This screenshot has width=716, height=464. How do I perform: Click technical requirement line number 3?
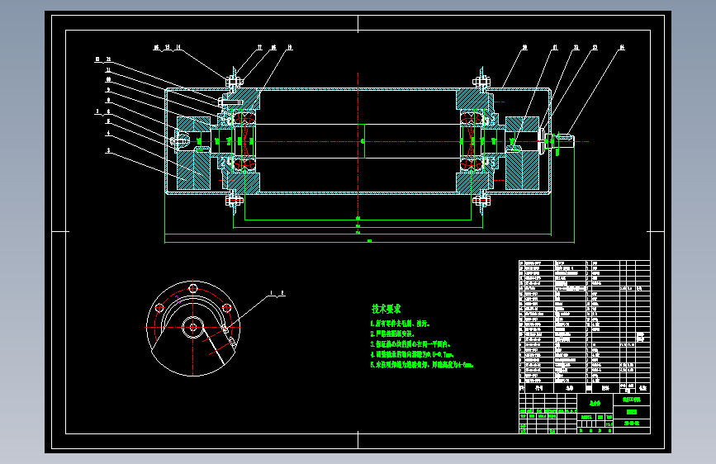tap(410, 344)
